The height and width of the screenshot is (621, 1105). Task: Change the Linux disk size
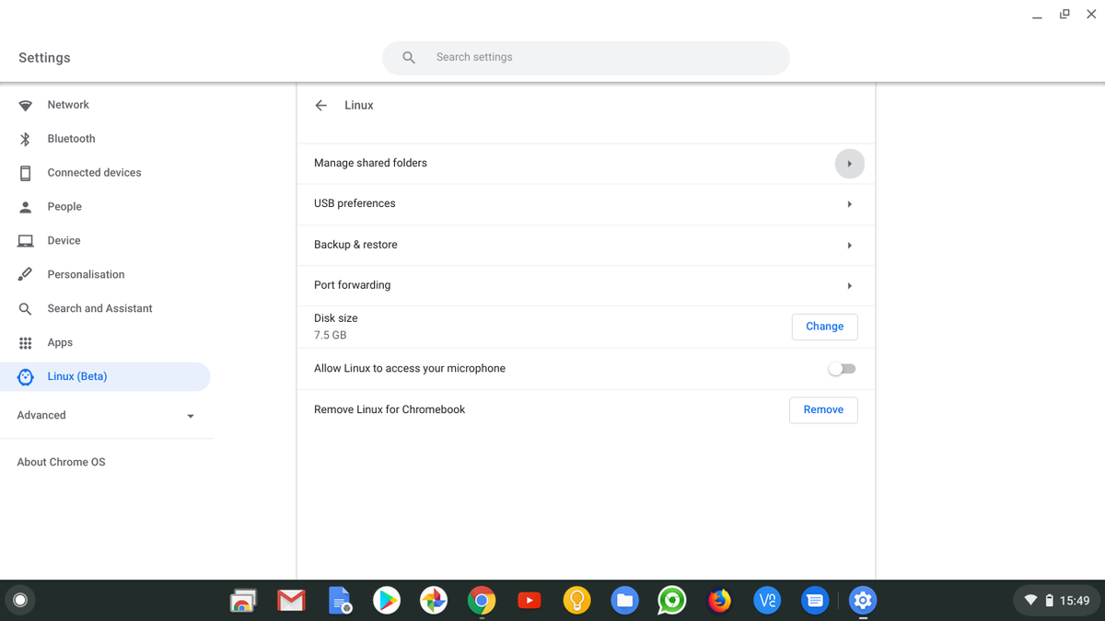824,326
